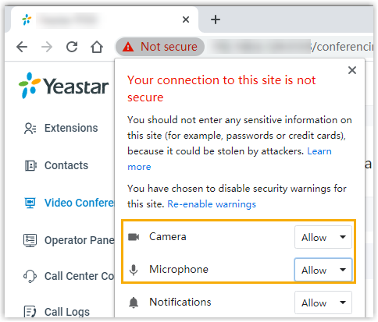
Task: Click the Operator Panel monitor icon
Action: click(x=30, y=240)
